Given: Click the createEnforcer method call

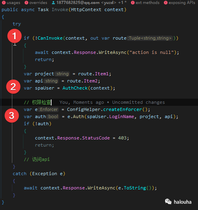Looking at the screenshot, I should [x=122, y=109].
